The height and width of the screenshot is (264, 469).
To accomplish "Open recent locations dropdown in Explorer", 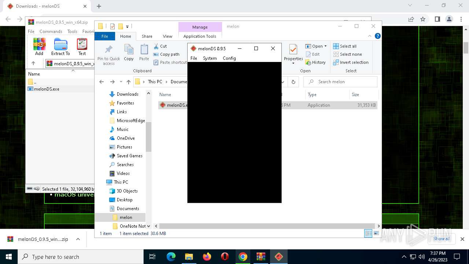I will coord(121,82).
